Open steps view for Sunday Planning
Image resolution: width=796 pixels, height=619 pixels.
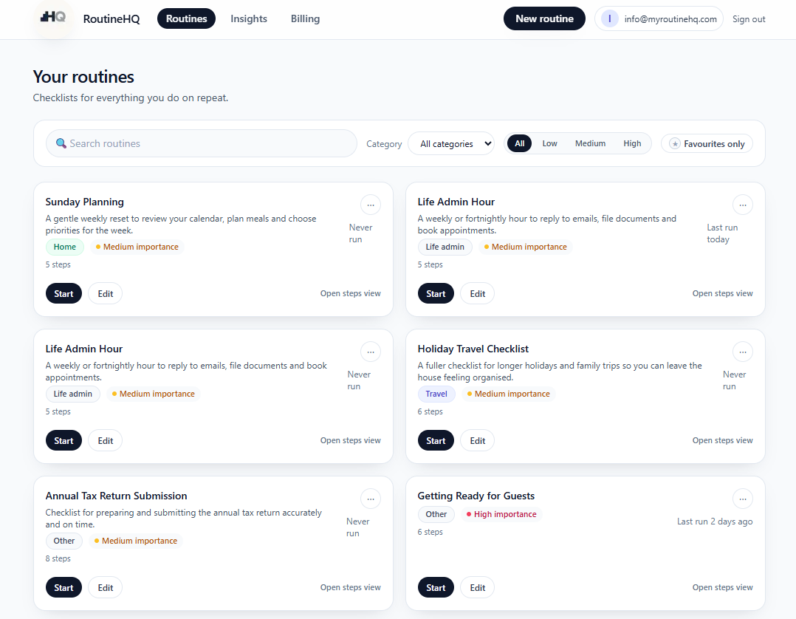click(350, 293)
